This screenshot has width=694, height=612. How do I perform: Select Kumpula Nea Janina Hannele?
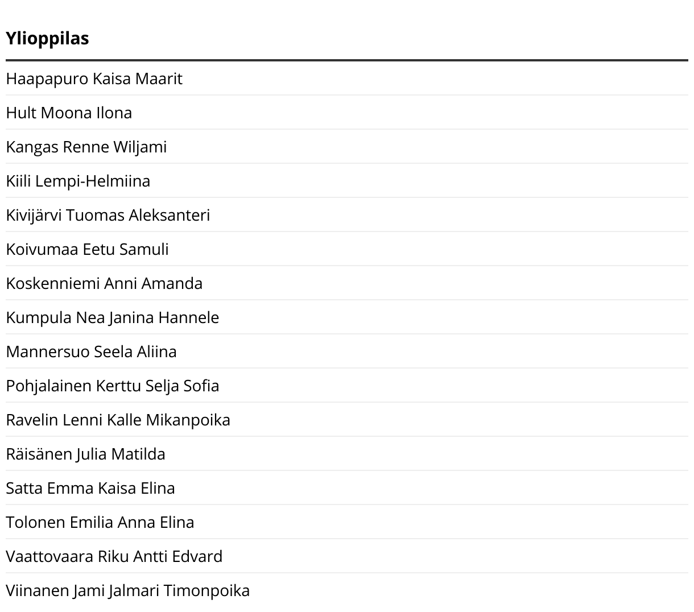coord(347,317)
